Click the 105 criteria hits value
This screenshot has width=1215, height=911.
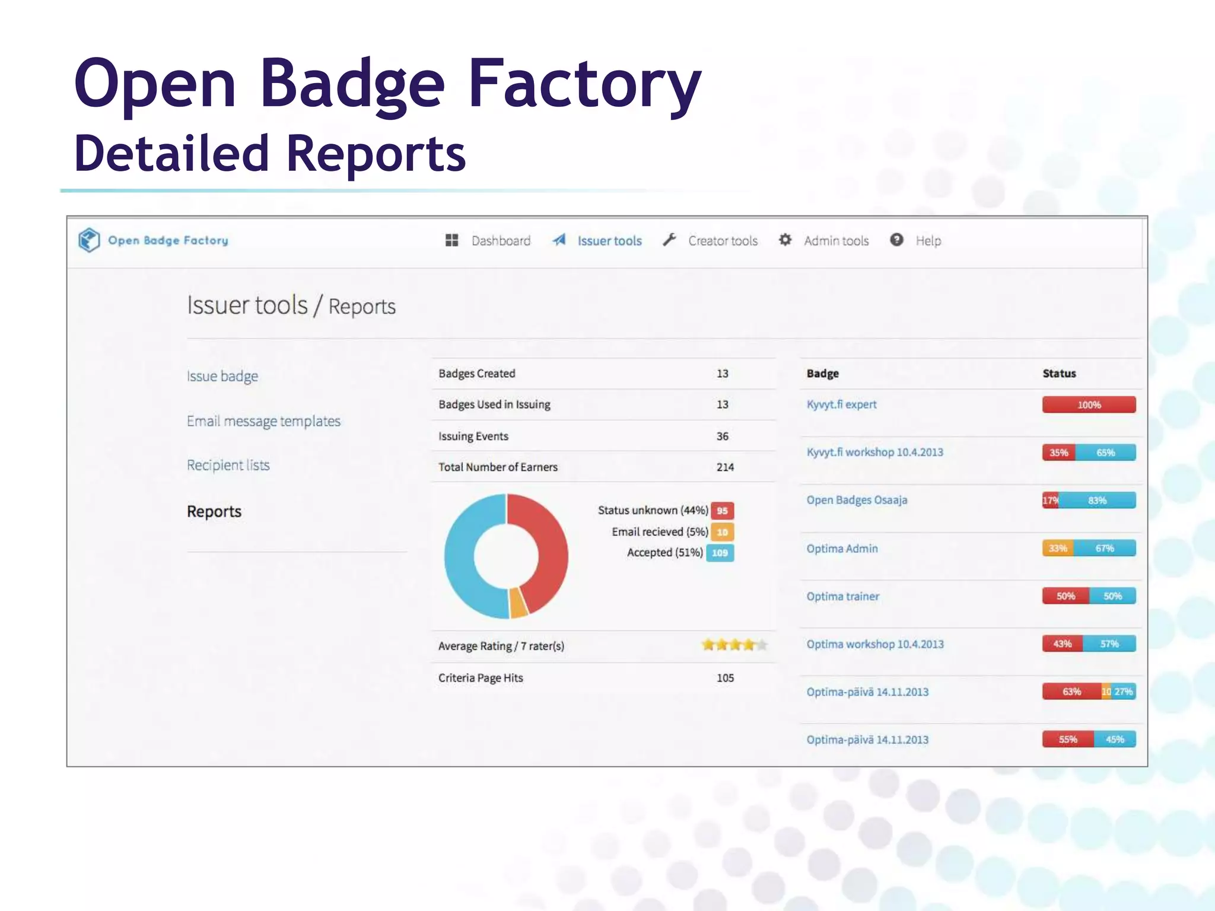(x=725, y=678)
